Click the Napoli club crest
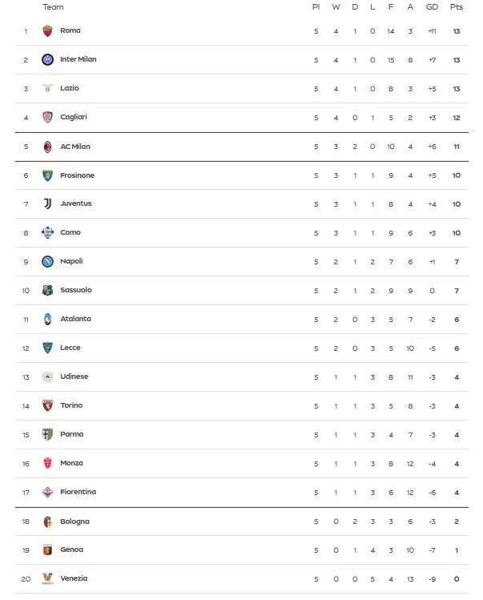 coord(47,262)
